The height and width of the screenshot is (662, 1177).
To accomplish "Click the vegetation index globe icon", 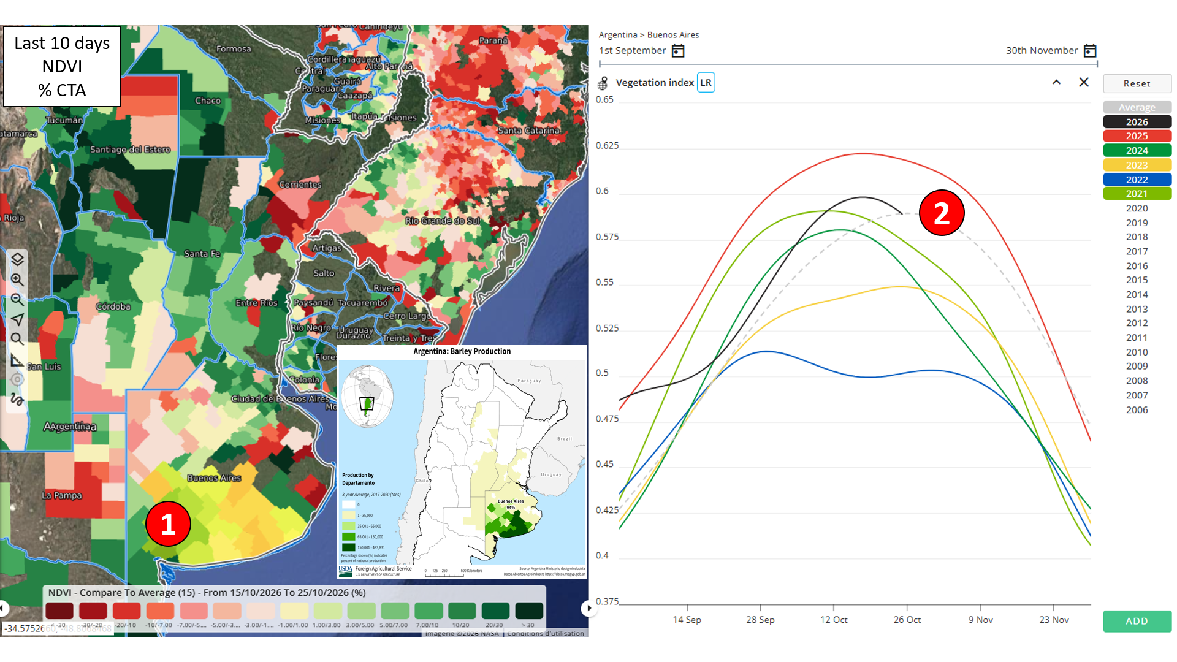I will pyautogui.click(x=603, y=83).
